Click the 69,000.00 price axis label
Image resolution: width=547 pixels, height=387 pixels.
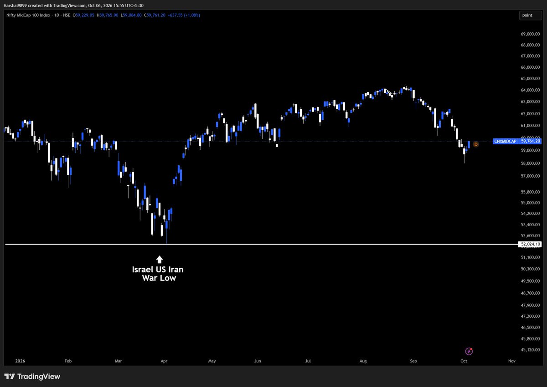tap(531, 34)
